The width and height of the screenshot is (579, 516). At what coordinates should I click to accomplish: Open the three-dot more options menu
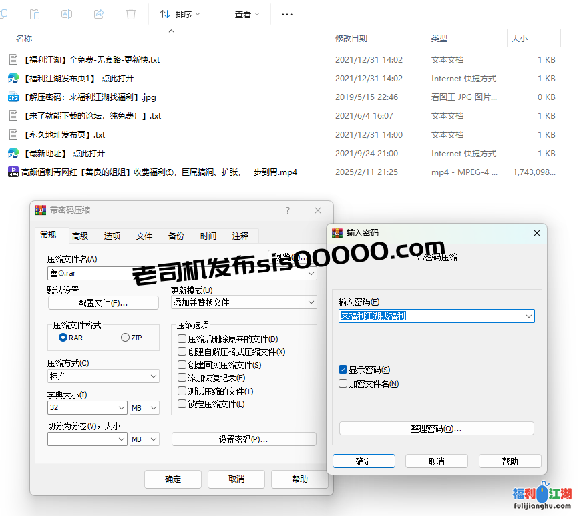(x=287, y=14)
